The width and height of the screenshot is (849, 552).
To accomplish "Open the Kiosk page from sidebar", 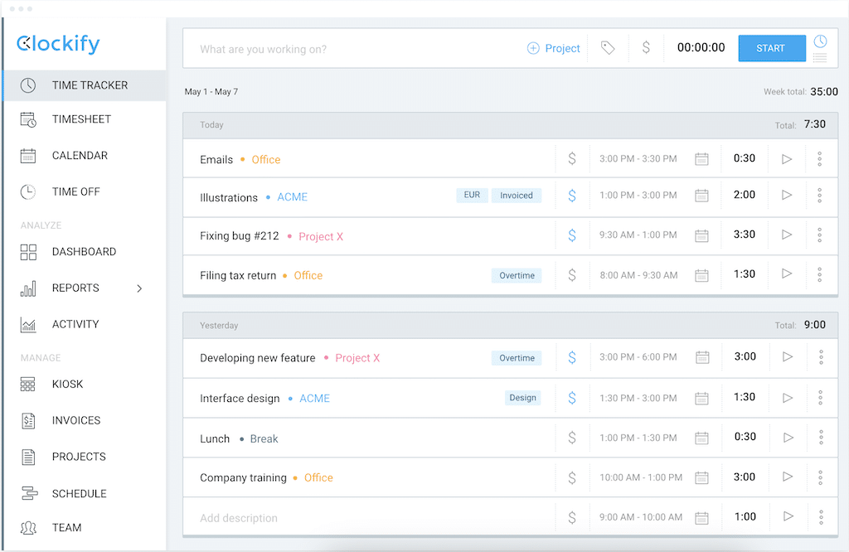I will pos(67,384).
